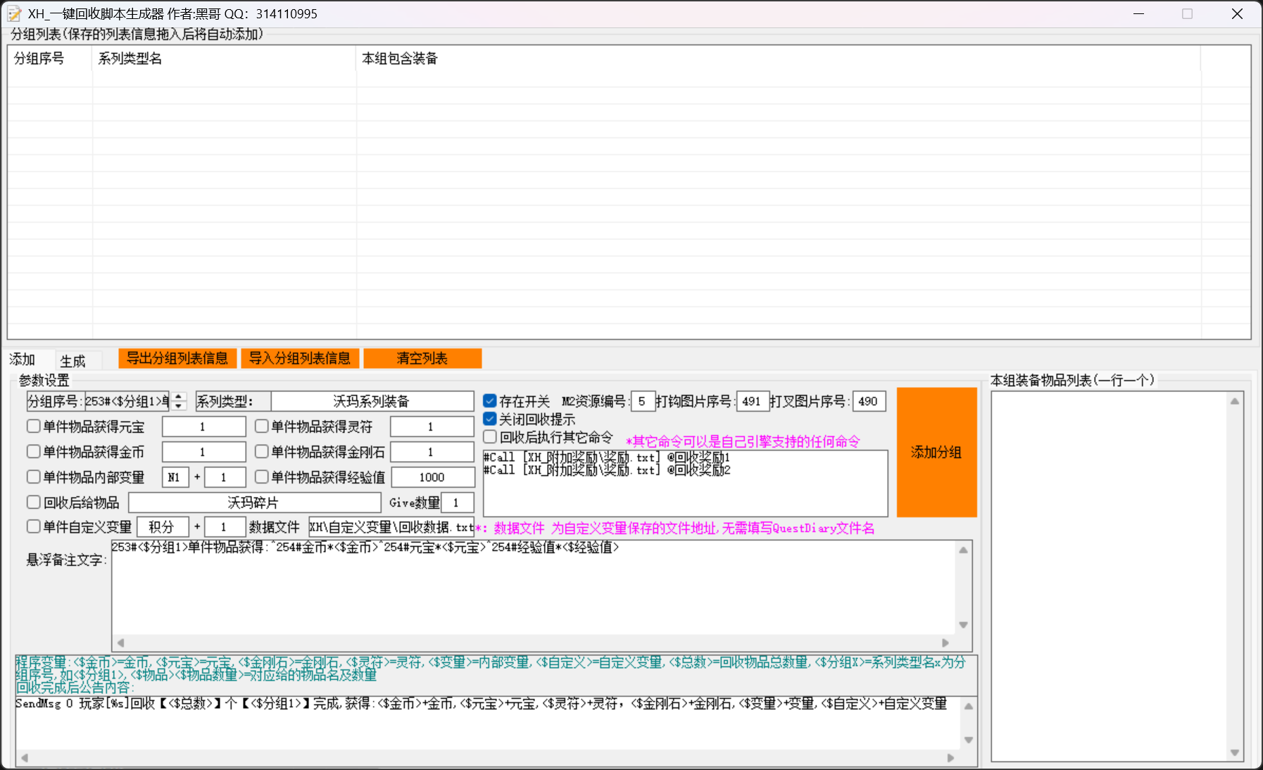The height and width of the screenshot is (770, 1263).
Task: Click the 分组序号 input field
Action: pos(127,401)
